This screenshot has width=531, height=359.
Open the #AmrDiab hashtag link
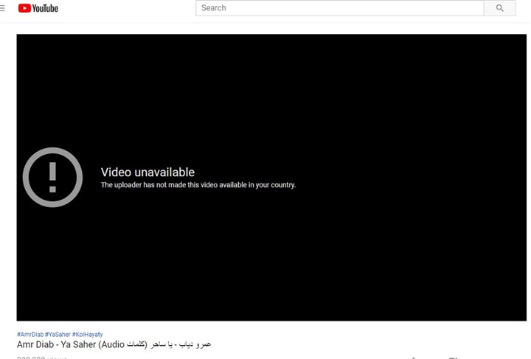tap(29, 334)
